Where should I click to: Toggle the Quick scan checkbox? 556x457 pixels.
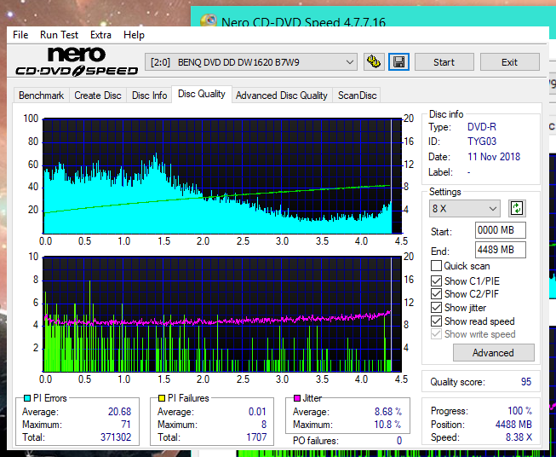[x=436, y=266]
